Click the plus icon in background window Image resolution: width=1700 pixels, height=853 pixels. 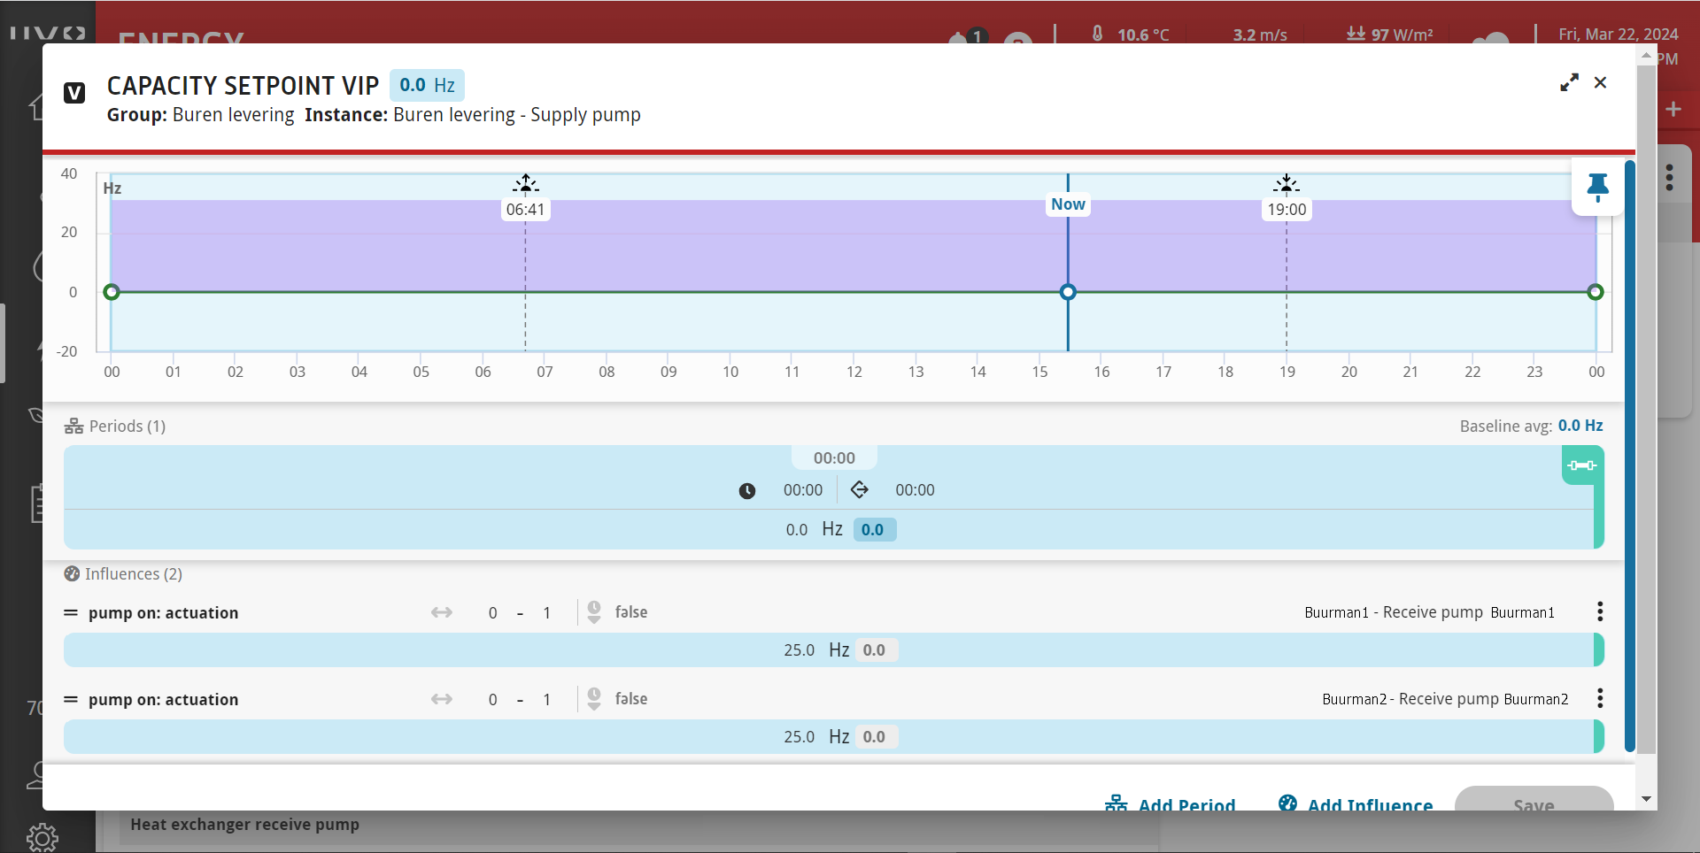coord(1673,109)
